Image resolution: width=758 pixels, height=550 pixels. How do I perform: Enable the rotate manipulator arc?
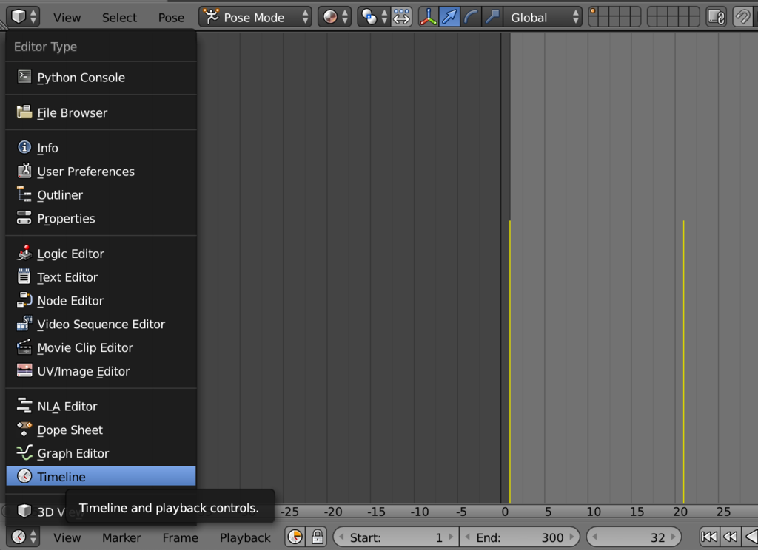(471, 17)
